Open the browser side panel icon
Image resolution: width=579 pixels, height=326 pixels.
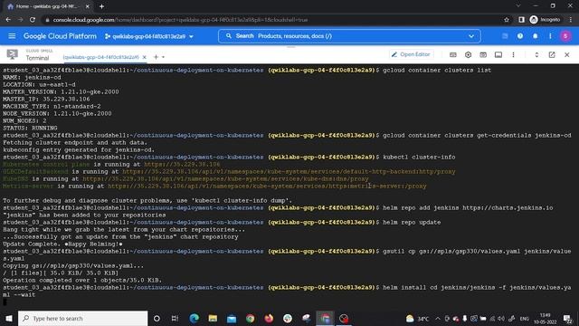pos(521,20)
